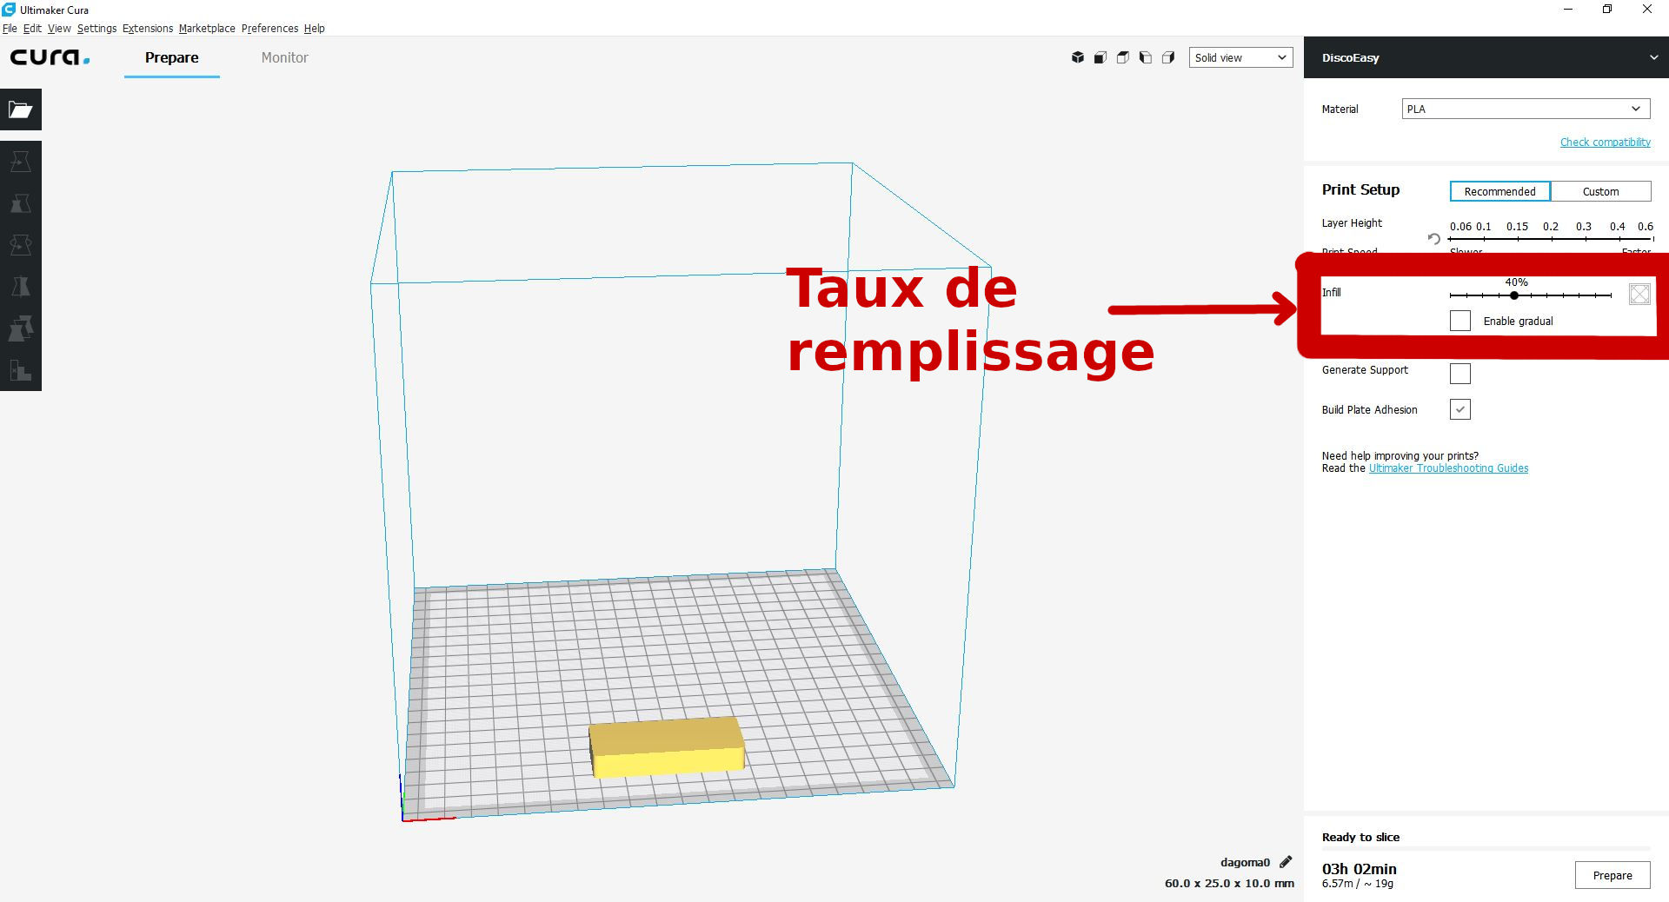The height and width of the screenshot is (902, 1669).
Task: Disable Build Plate Adhesion
Action: coord(1460,409)
